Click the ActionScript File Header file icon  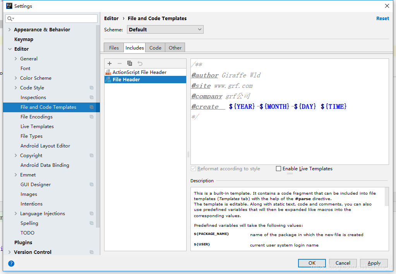click(x=108, y=72)
